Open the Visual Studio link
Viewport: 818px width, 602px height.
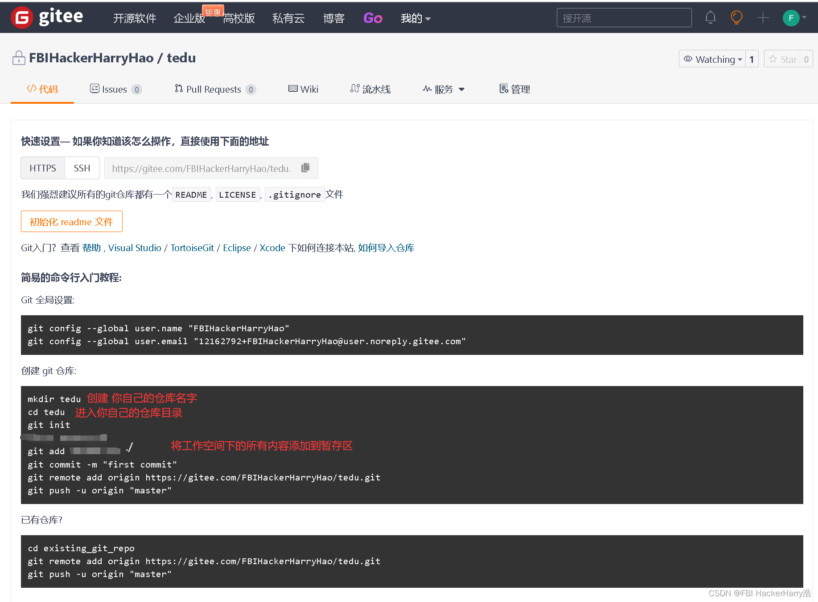(135, 248)
